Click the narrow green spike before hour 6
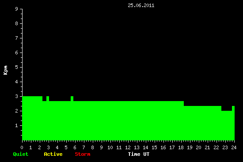This screenshot has height=162, width=243. click(72, 98)
